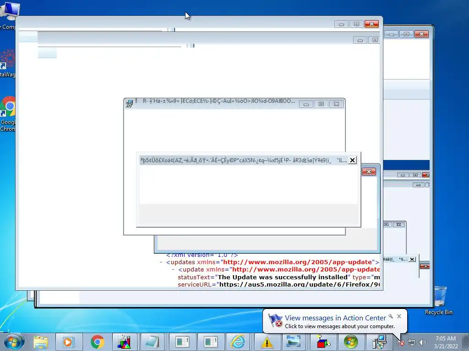Open the Internet Explorer taskbar button
Image resolution: width=469 pixels, height=351 pixels.
238,342
